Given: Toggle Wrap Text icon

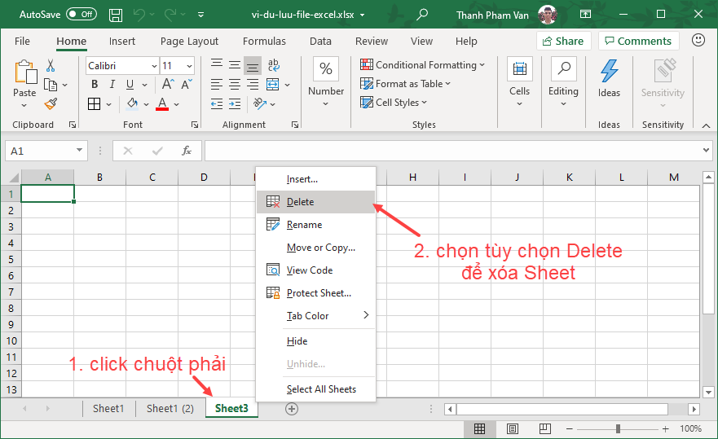Looking at the screenshot, I should (x=273, y=65).
